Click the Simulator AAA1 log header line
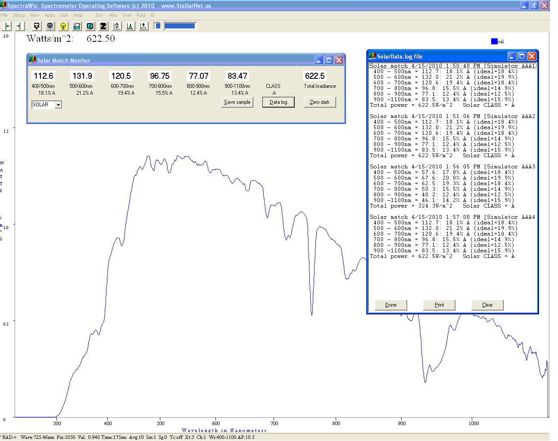This screenshot has width=558, height=441. 452,66
